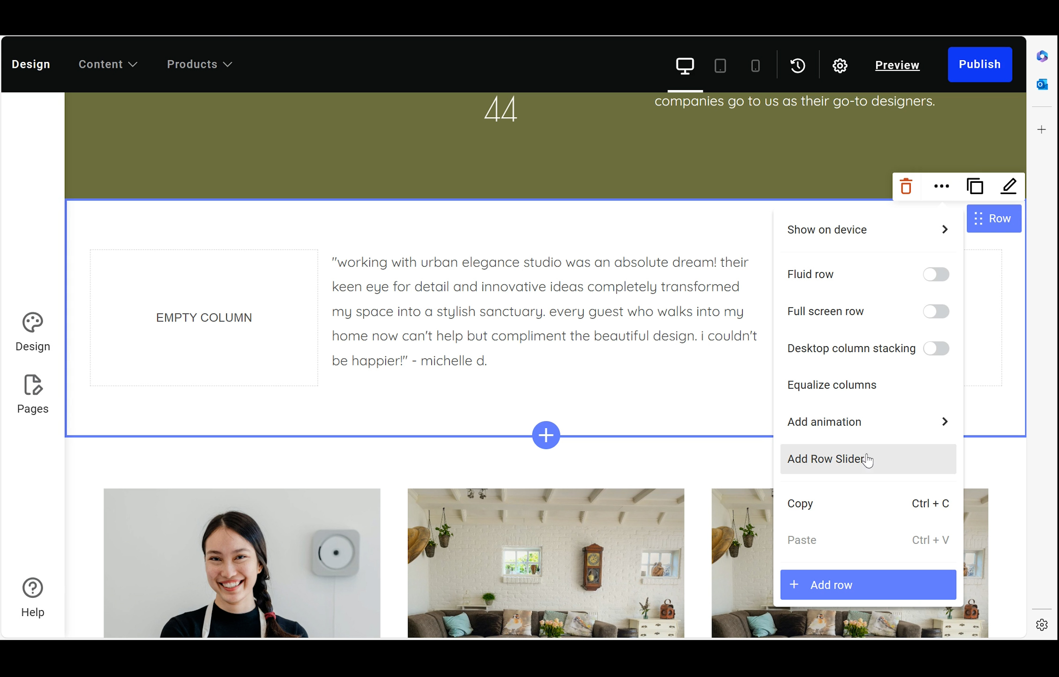
Task: Toggle Desktop column stacking on
Action: pyautogui.click(x=936, y=348)
